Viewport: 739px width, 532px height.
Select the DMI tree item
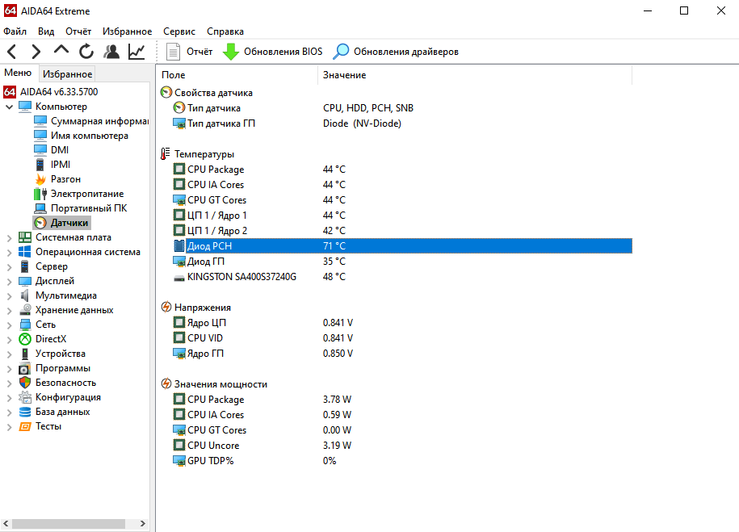click(60, 150)
